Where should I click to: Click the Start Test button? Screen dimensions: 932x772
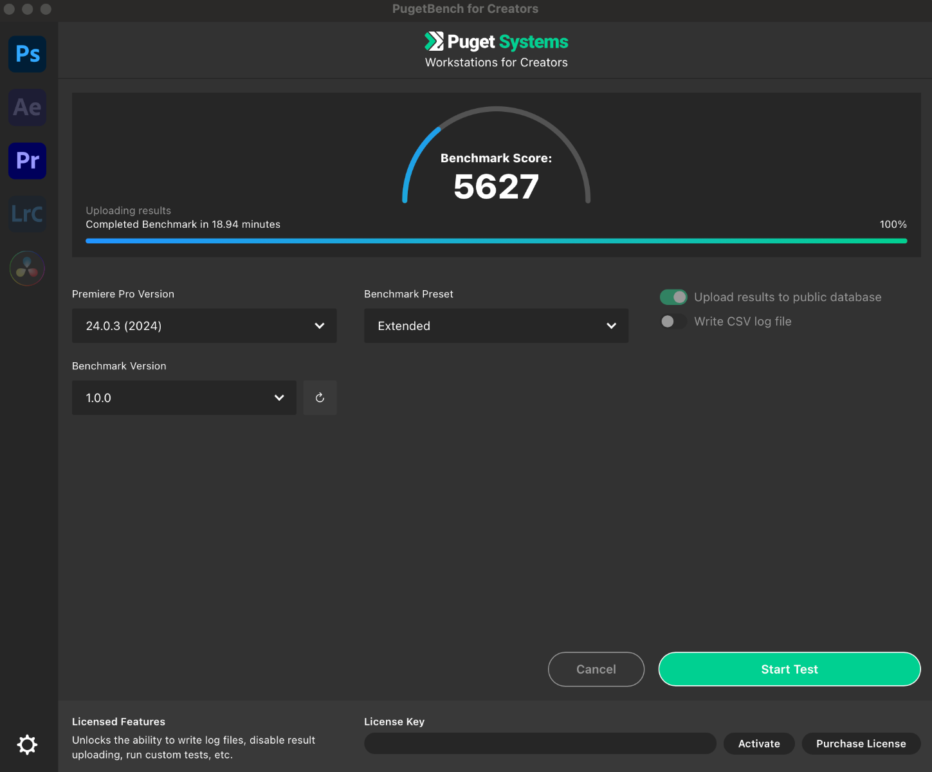(789, 669)
